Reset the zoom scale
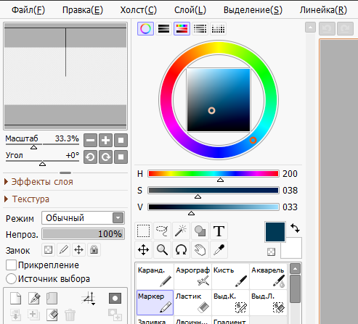358x324 pixels. coord(121,141)
